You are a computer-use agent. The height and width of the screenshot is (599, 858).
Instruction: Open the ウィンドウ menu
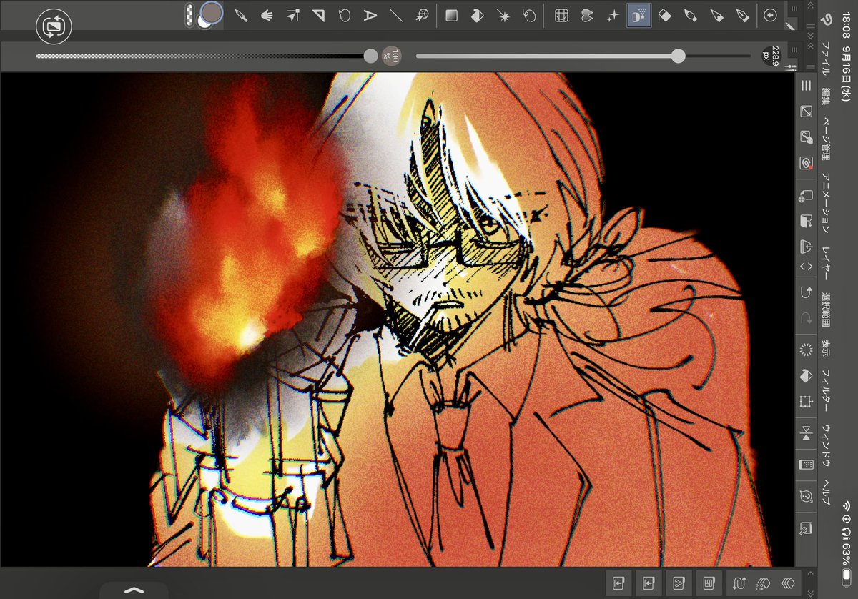point(826,446)
